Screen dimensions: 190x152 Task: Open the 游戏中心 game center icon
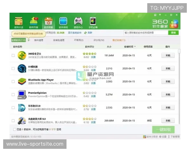coord(78,23)
